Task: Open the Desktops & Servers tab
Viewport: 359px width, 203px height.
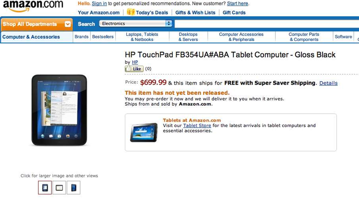Action: coord(188,37)
